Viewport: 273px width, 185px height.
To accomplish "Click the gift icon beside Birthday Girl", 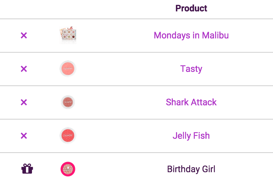I will (27, 169).
